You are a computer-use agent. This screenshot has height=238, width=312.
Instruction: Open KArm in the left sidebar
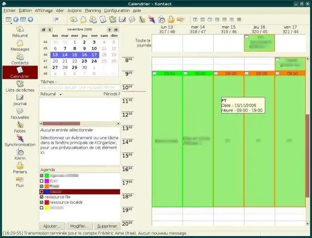20,154
